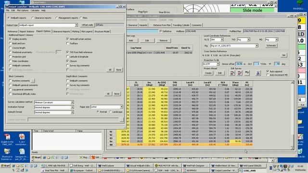The image size is (308, 173).
Task: Uncheck Dogleg severity checkbox
Action: click(x=10, y=39)
